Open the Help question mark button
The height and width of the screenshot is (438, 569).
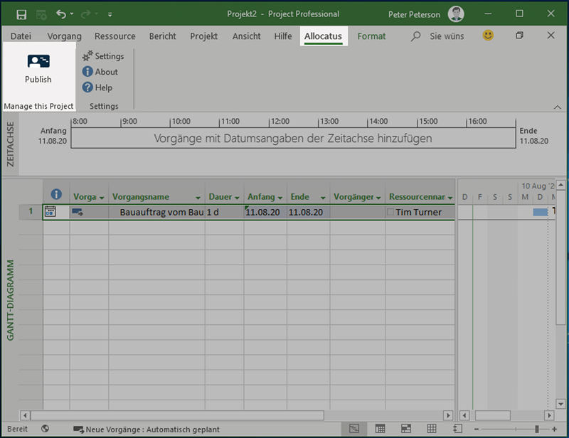(97, 87)
